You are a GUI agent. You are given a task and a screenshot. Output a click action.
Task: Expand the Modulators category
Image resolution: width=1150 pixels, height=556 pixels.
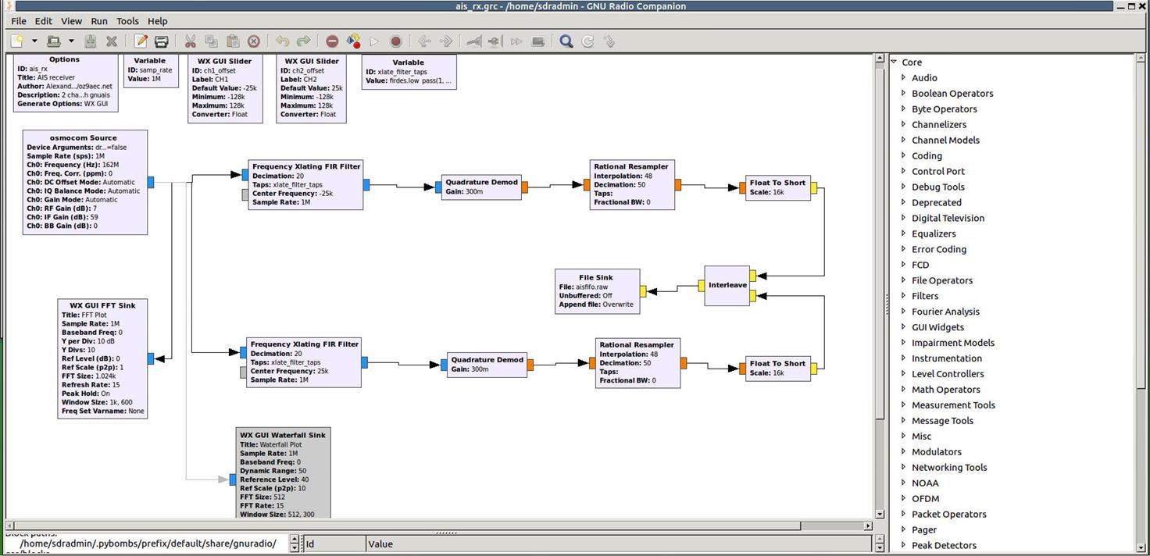coord(904,451)
